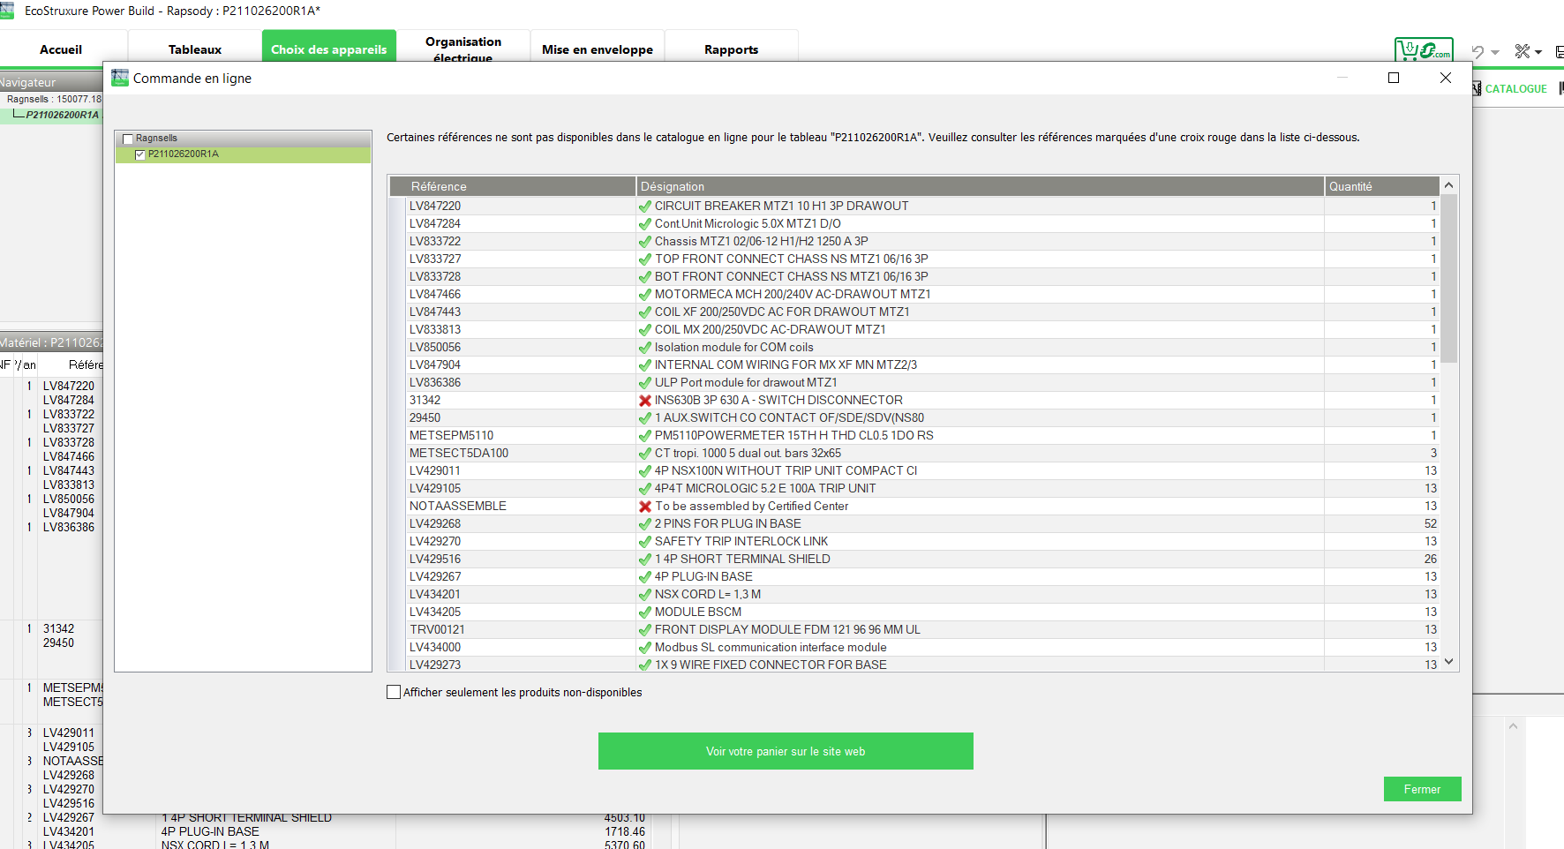1564x849 pixels.
Task: Click the red cross icon for INS630B row
Action: click(x=645, y=400)
